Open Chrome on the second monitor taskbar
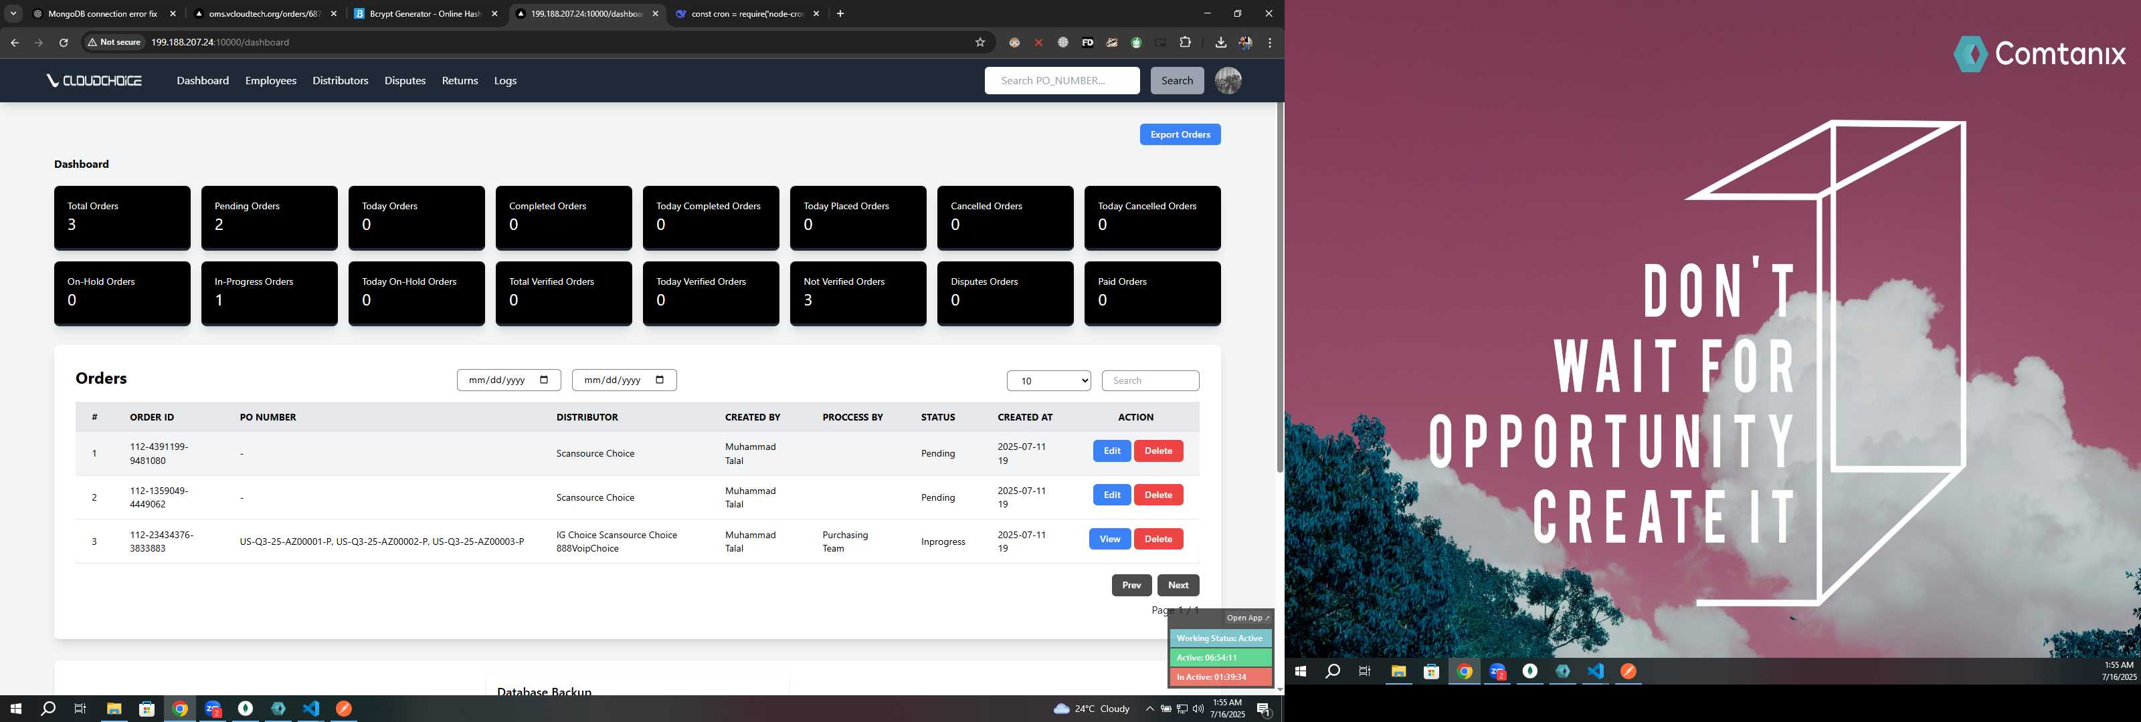The width and height of the screenshot is (2141, 722). pos(1465,671)
